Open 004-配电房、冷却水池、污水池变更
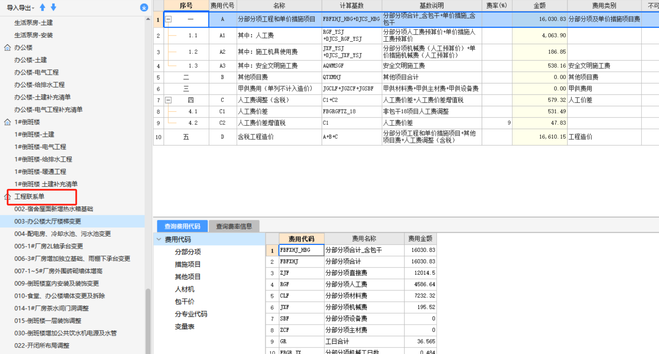Image resolution: width=659 pixels, height=354 pixels. click(63, 234)
